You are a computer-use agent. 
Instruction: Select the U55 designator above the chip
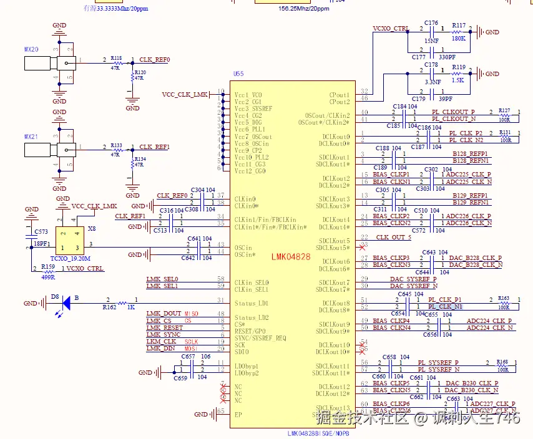pos(238,74)
